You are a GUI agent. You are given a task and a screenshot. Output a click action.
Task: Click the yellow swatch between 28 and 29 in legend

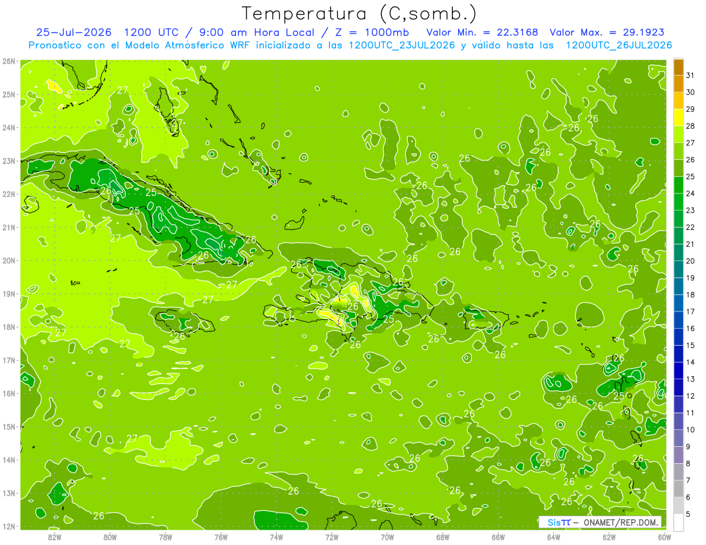pos(678,118)
